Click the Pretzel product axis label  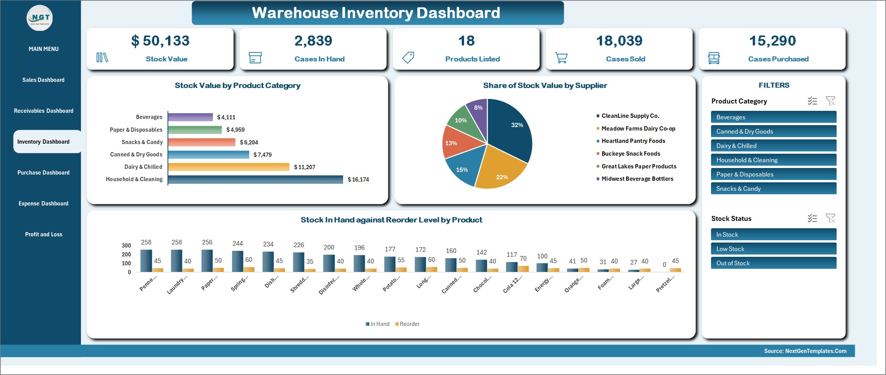[x=665, y=284]
